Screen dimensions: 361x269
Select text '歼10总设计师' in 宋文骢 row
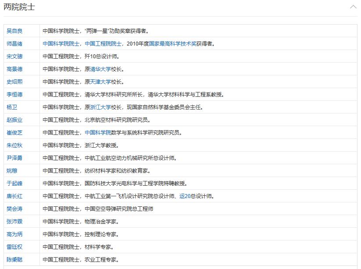tap(101, 57)
